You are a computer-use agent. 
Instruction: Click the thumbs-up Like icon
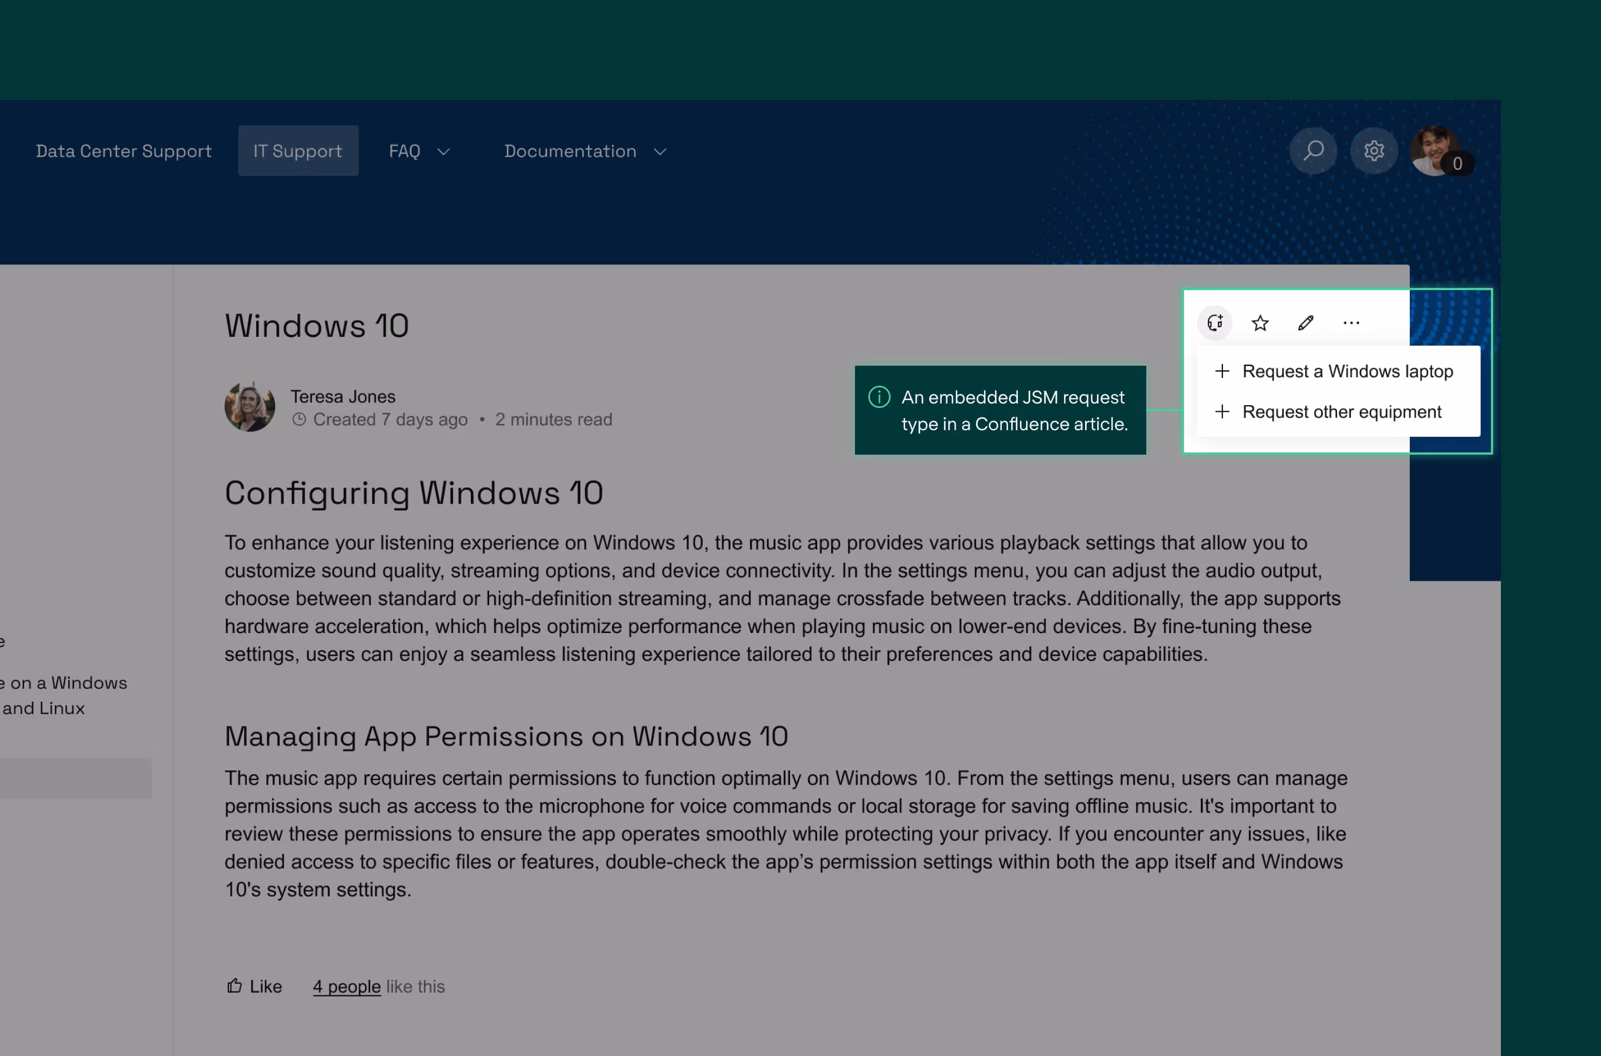(235, 985)
